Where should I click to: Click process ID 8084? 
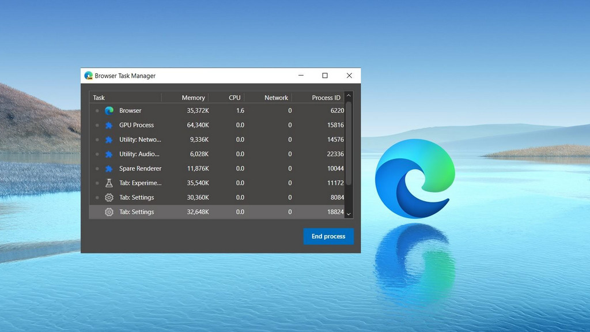337,198
